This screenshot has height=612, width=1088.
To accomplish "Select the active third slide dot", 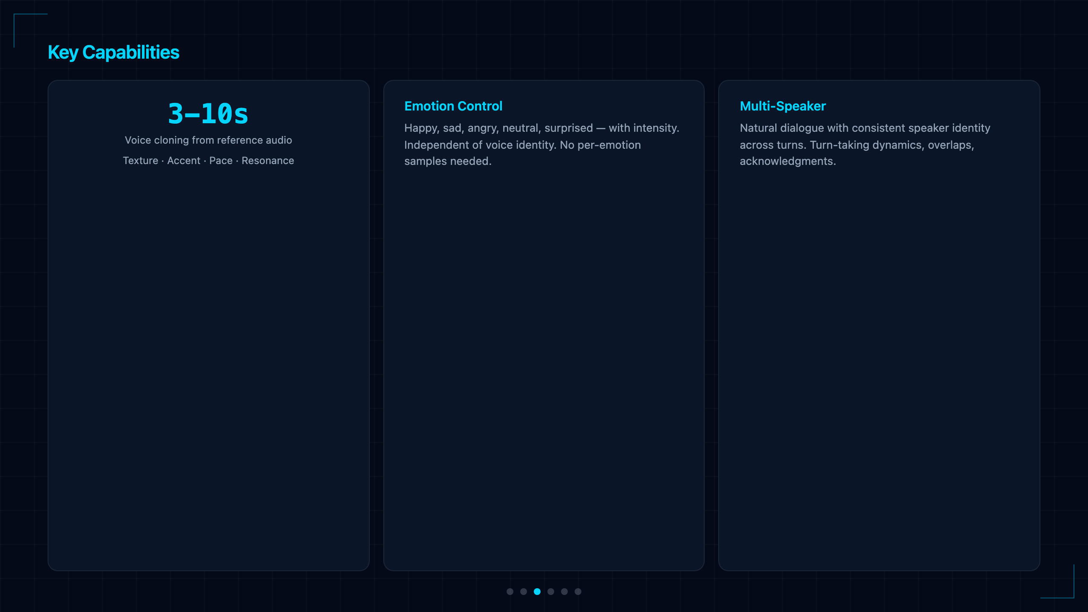I will coord(537,592).
